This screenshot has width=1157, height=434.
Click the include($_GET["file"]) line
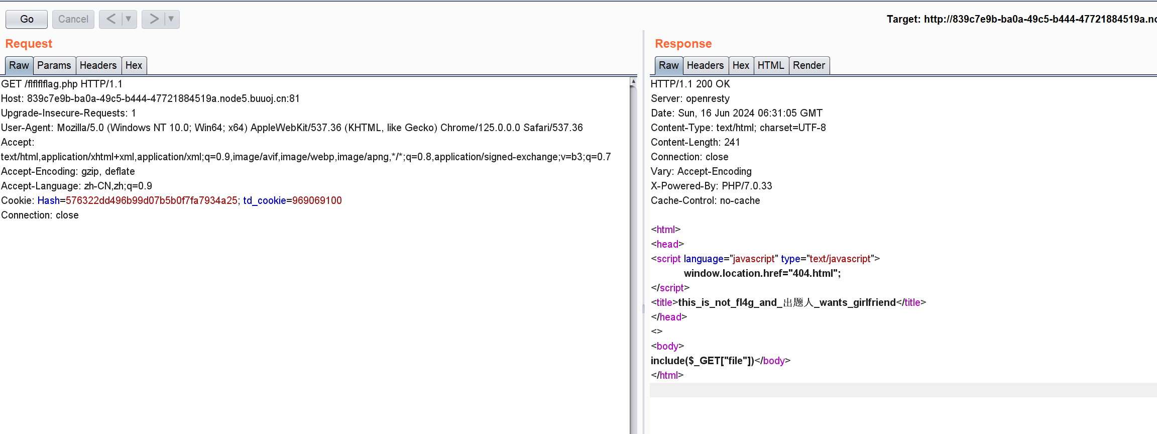pyautogui.click(x=703, y=361)
